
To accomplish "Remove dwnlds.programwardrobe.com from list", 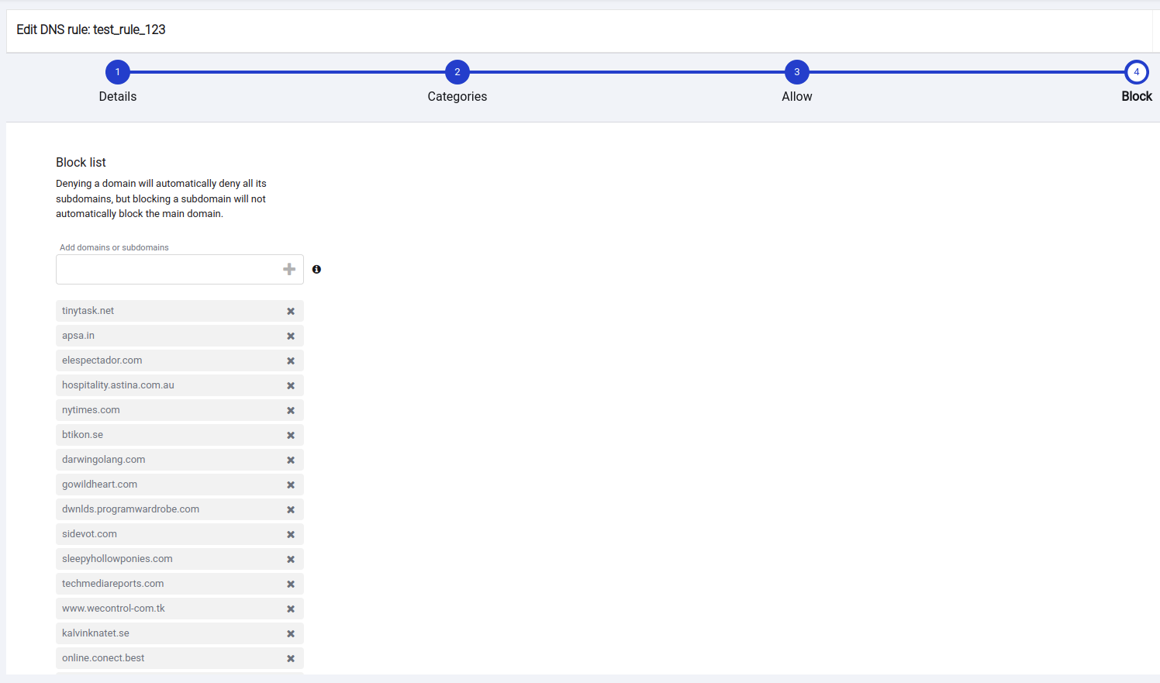I will [x=291, y=509].
